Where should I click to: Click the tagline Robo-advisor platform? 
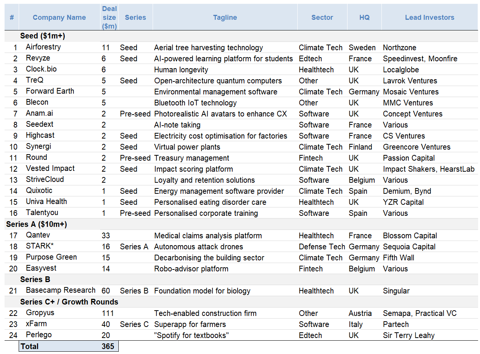pyautogui.click(x=191, y=269)
